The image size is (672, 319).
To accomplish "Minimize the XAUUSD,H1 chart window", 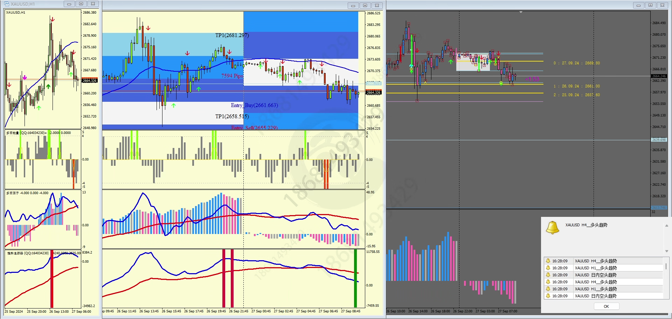I will pos(69,4).
